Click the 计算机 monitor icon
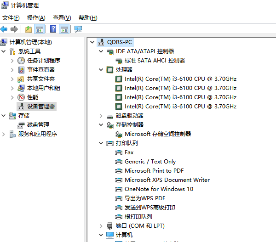Screen dimensions: 276x242 [x=110, y=235]
